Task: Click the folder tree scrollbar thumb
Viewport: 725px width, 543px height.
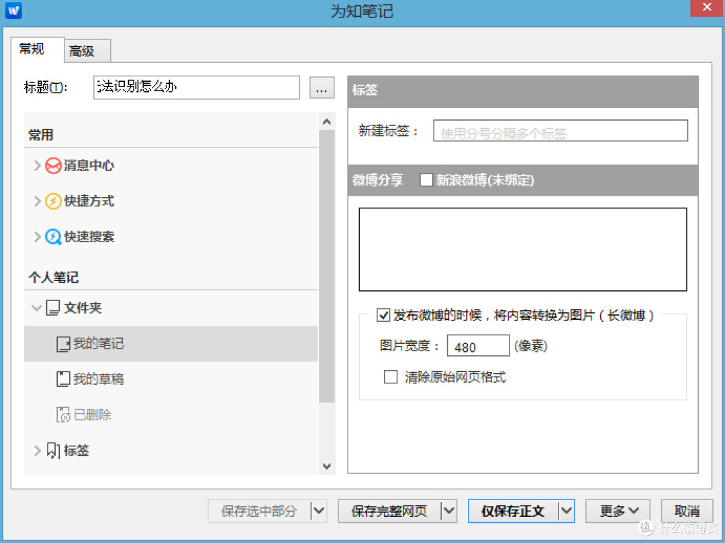Action: (x=327, y=266)
